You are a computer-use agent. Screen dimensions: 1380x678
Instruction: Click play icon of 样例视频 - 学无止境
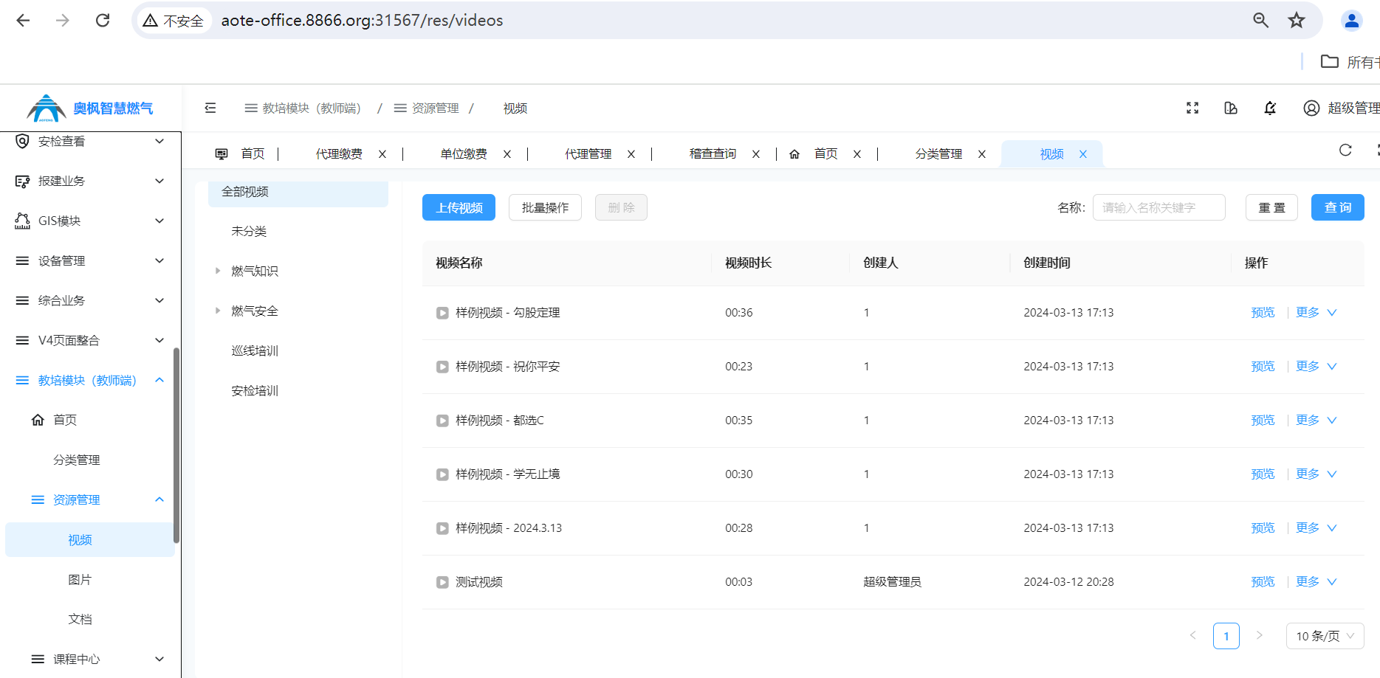click(442, 474)
